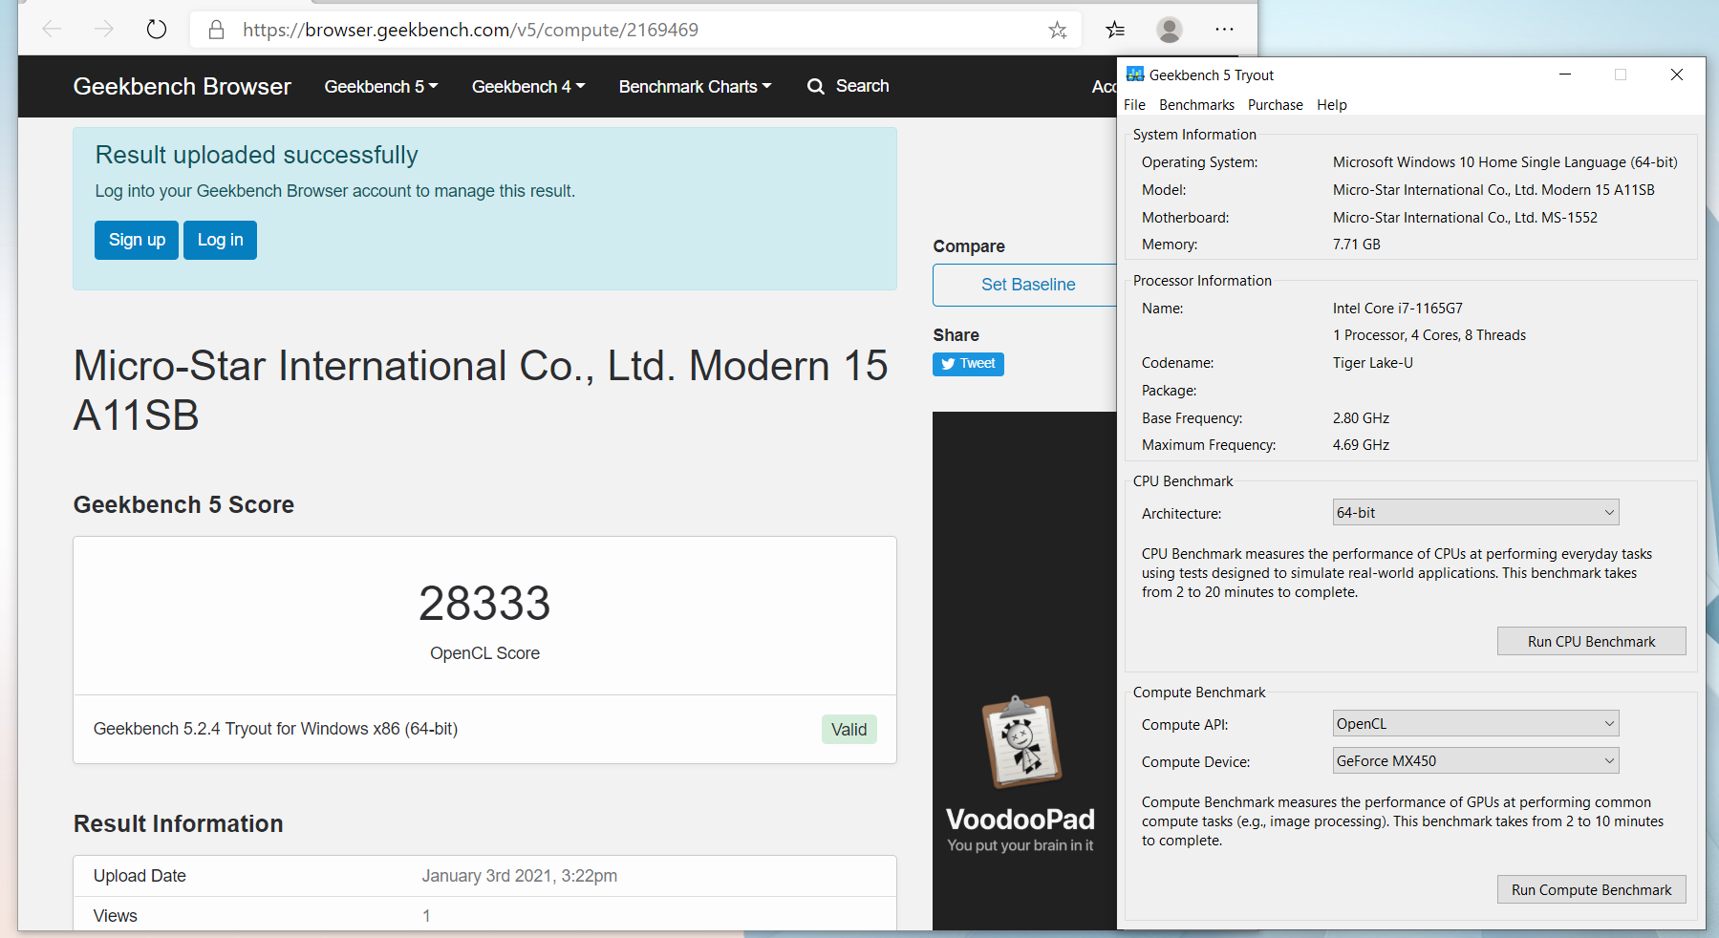Click the '1 Processor, 4 Cores, 8 Threads' text
The image size is (1719, 938).
tap(1429, 335)
